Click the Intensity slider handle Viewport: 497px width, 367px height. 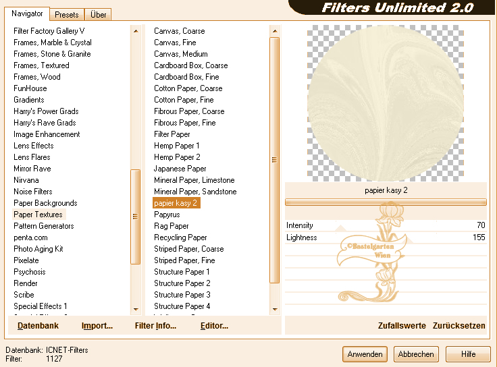(341, 227)
